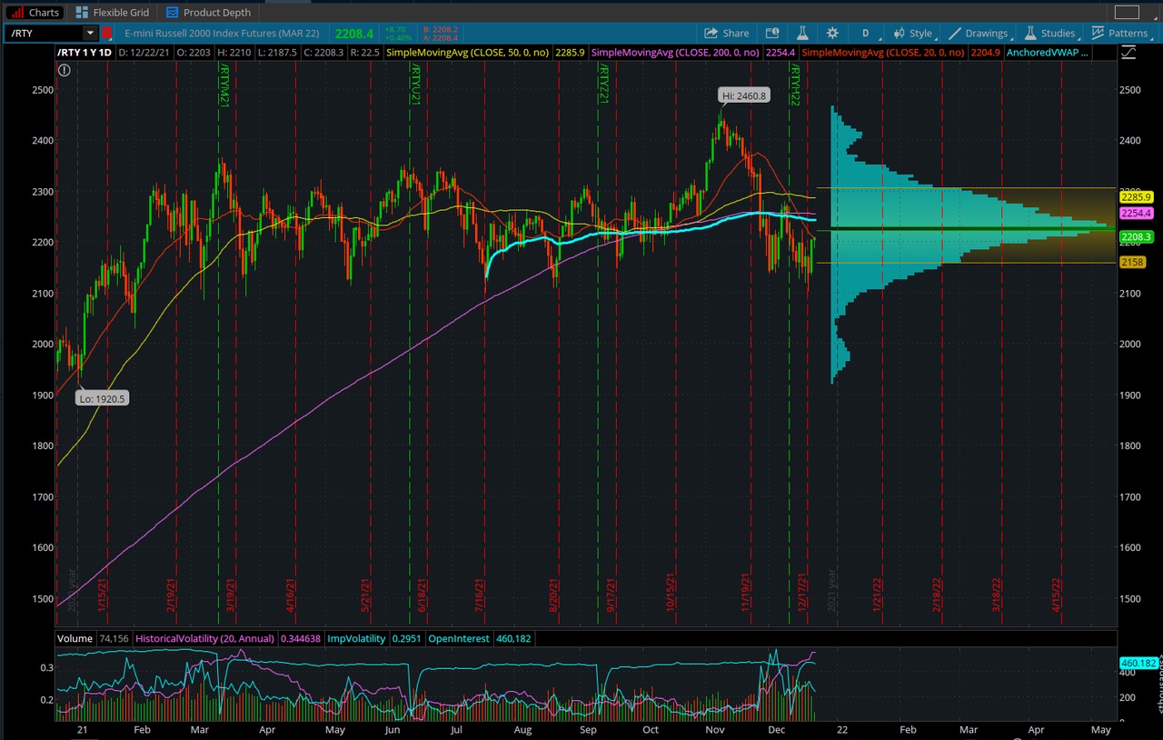This screenshot has height=740, width=1163.
Task: Select the SimpleMovingAvg (CLOSE, 50) study label
Action: [x=468, y=53]
